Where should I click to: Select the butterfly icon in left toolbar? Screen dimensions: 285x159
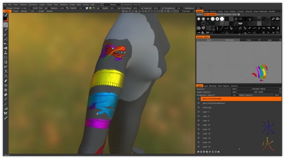click(6, 113)
